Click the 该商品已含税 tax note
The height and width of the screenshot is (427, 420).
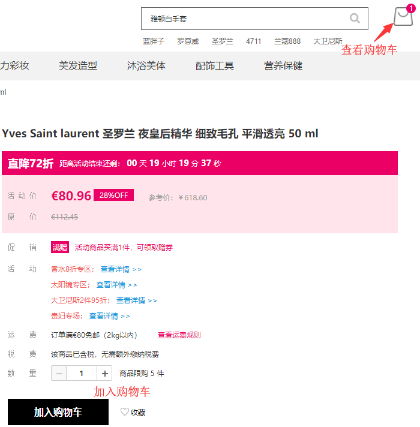(105, 354)
